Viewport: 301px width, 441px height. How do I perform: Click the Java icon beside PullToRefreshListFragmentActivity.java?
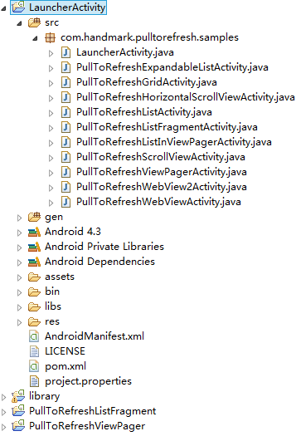[x=66, y=127]
